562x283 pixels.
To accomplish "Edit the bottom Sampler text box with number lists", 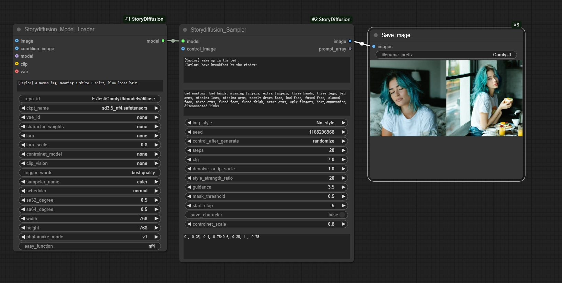I will pyautogui.click(x=267, y=247).
